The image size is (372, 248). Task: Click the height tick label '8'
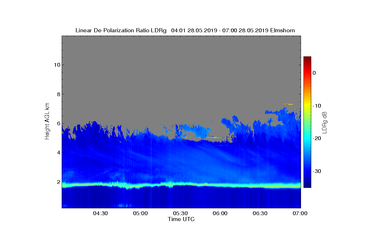click(x=58, y=94)
